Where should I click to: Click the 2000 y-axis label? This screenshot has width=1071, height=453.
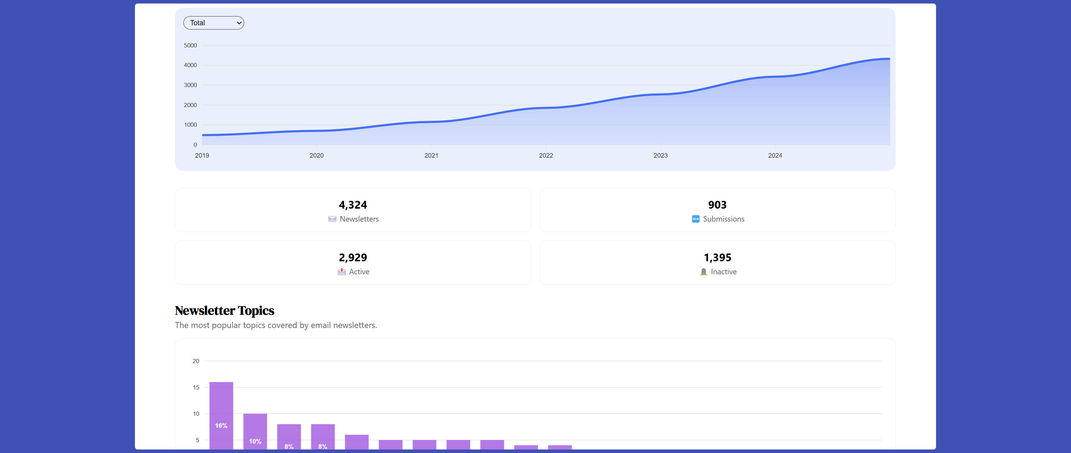190,105
